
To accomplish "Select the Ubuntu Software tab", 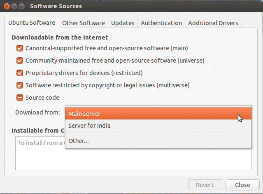I will click(x=32, y=23).
